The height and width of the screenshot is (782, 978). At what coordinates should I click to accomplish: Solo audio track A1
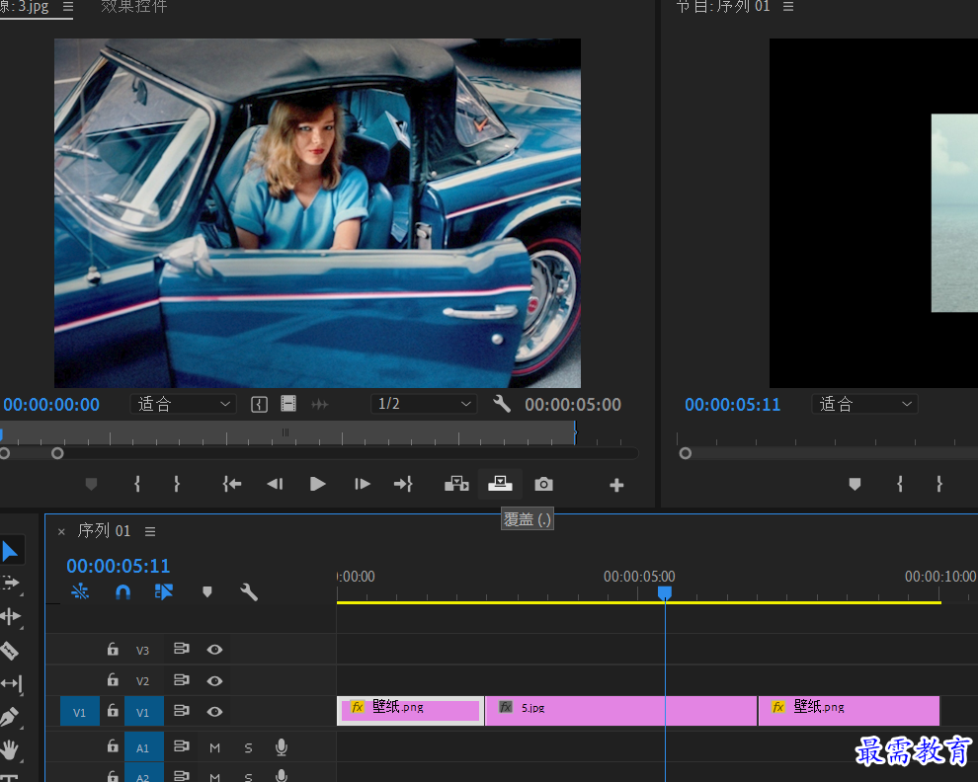click(248, 747)
